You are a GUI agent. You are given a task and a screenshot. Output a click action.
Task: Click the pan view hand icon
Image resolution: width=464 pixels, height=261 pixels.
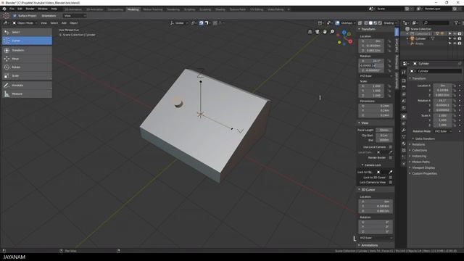tap(325, 32)
